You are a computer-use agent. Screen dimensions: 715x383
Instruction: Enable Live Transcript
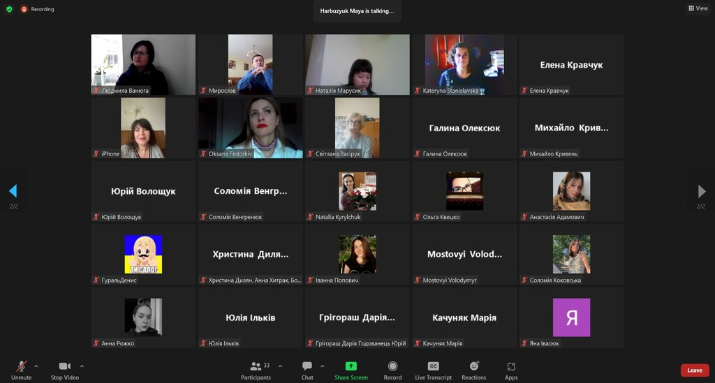[x=433, y=370]
